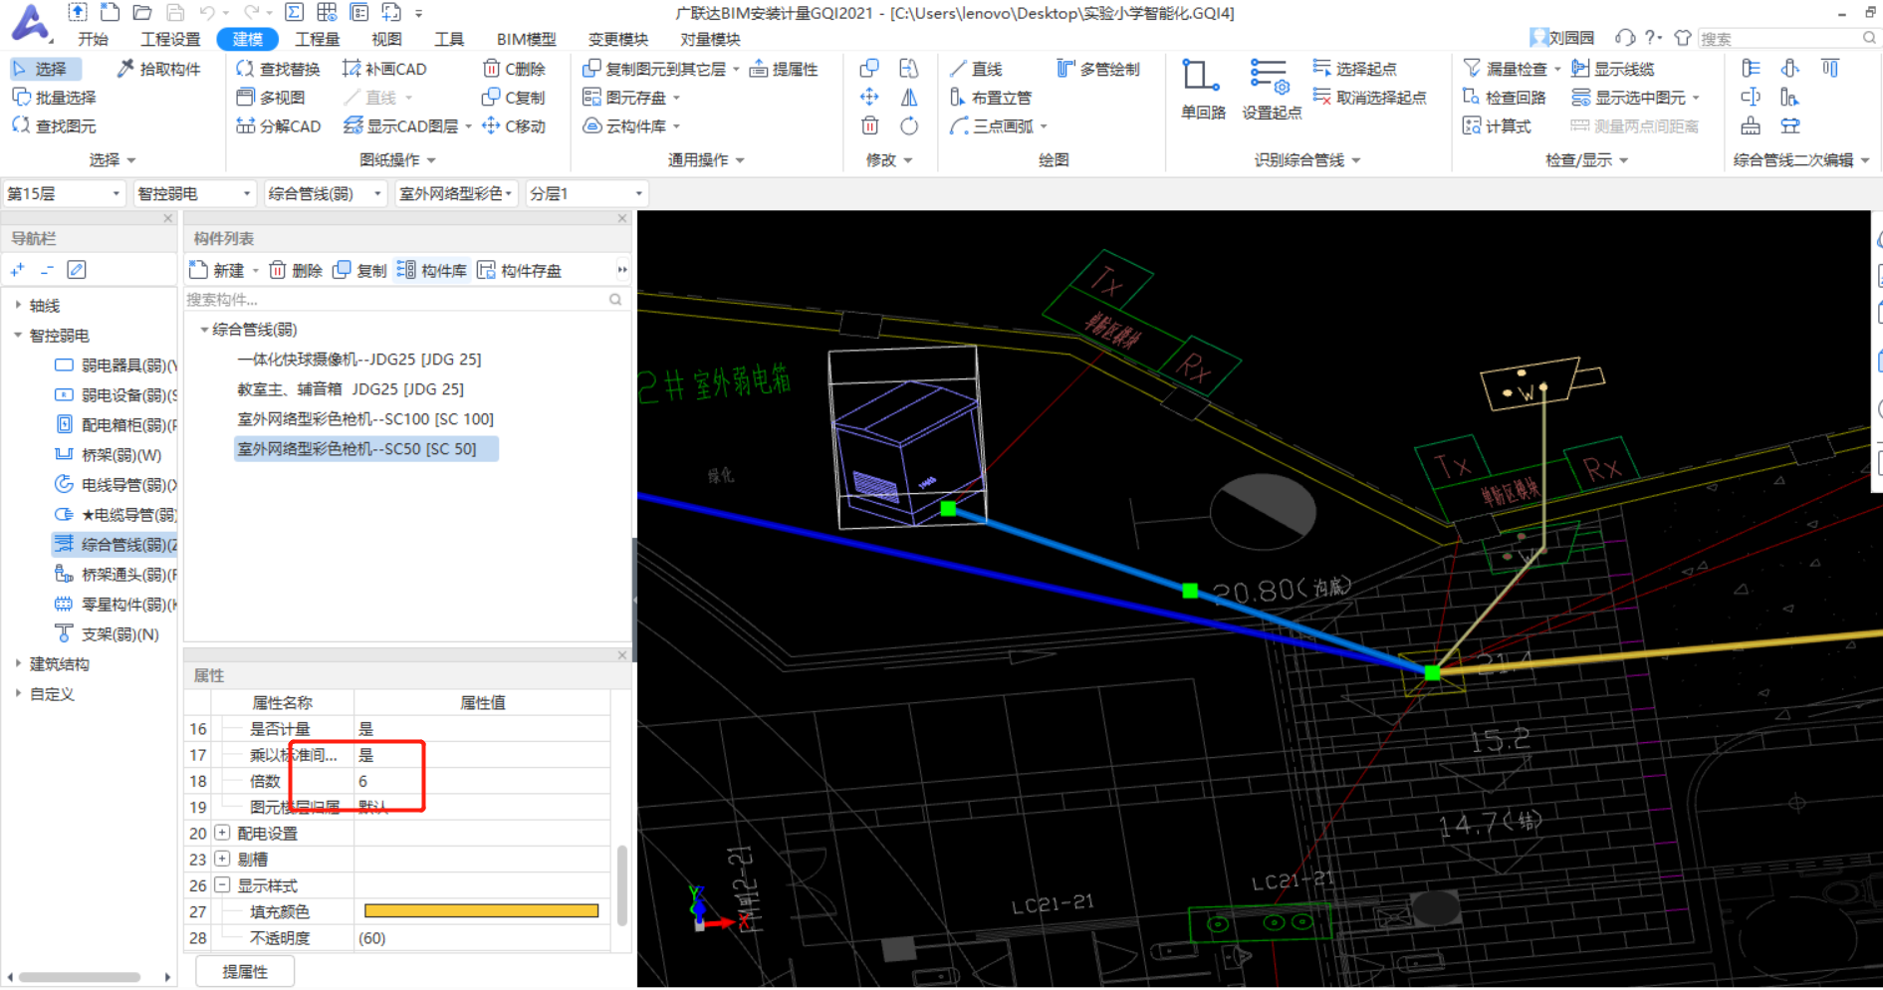This screenshot has height=990, width=1883.
Task: Open the 构件库 component library
Action: pos(432,271)
